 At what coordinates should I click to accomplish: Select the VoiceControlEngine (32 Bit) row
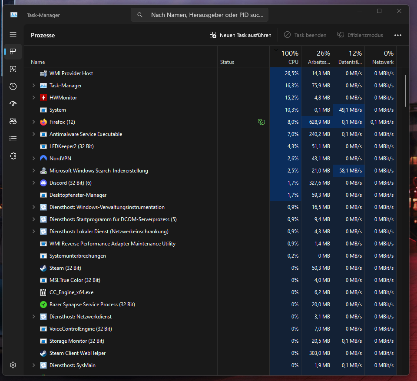(210, 329)
